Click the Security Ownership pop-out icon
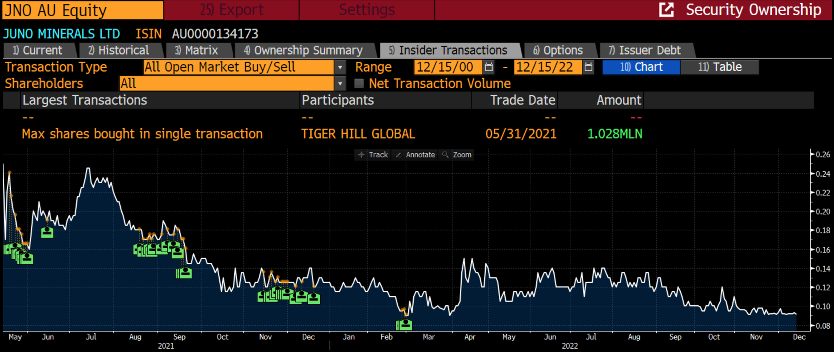The width and height of the screenshot is (834, 352). coord(666,10)
